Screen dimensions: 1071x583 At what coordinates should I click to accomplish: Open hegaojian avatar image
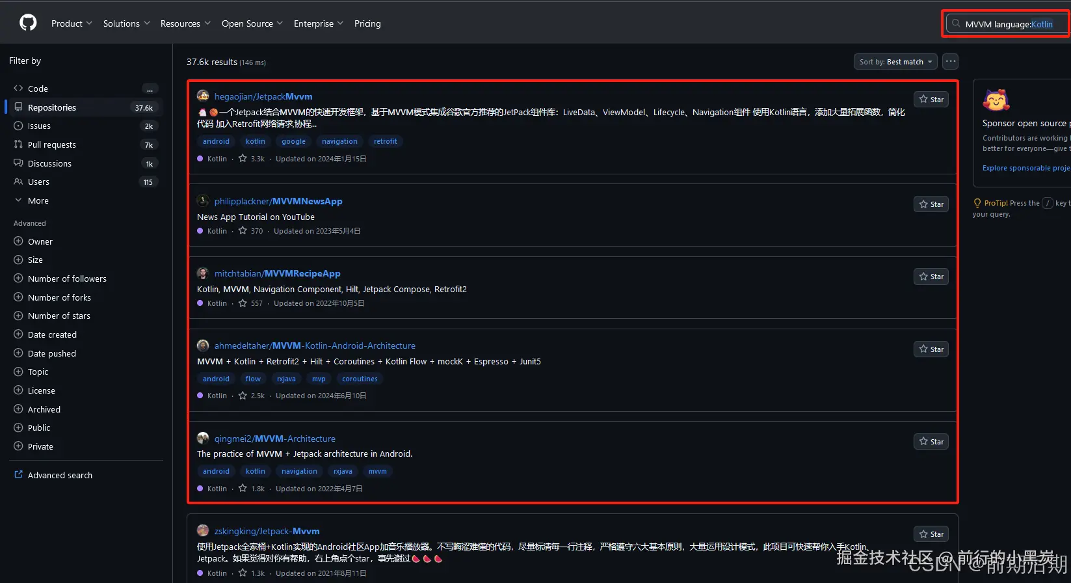coord(203,96)
